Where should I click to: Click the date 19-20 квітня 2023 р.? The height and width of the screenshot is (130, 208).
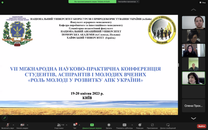(x=87, y=93)
